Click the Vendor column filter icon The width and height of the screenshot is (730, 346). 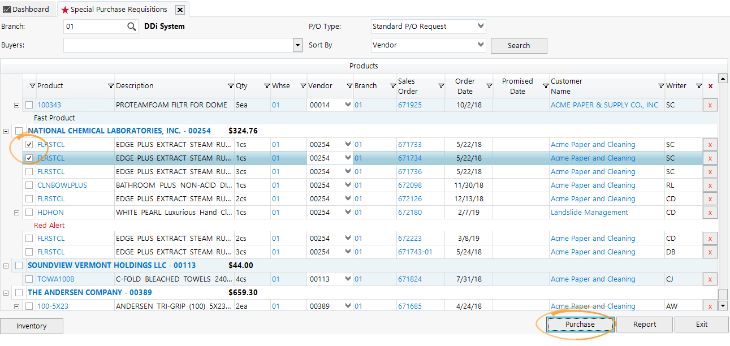(303, 86)
